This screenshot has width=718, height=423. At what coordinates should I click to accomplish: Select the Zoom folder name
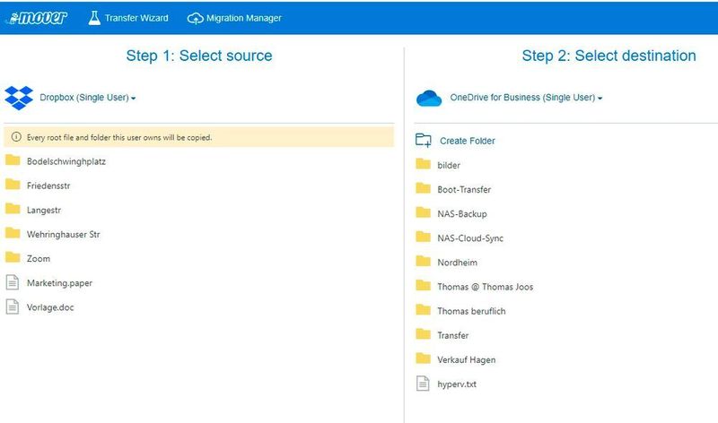coord(39,259)
